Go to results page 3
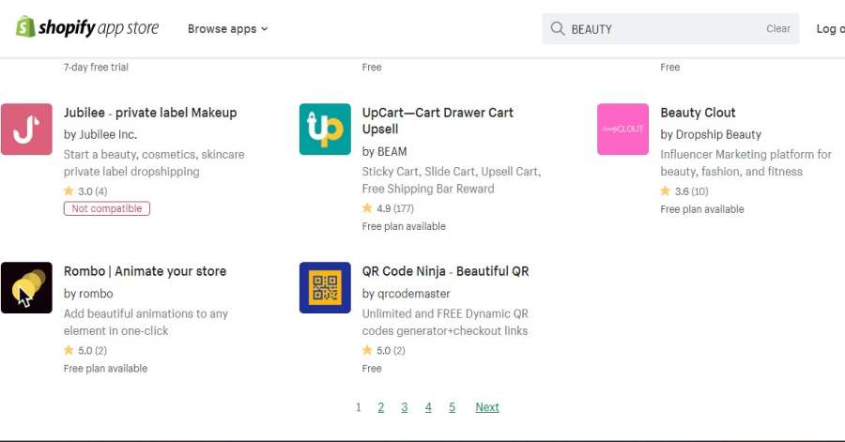Viewport: 845px width, 442px height. [405, 407]
